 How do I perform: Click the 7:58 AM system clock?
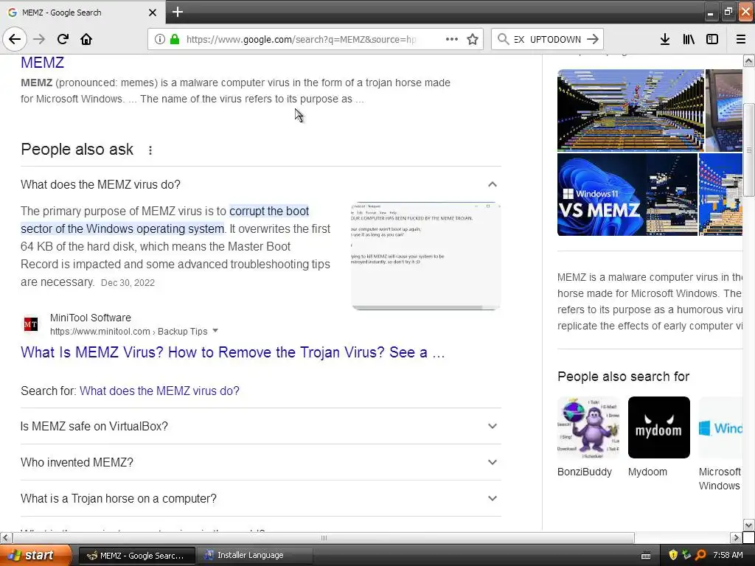pos(728,555)
